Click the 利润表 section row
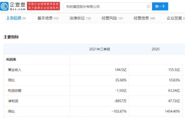The width and height of the screenshot is (185, 118). click(11, 59)
